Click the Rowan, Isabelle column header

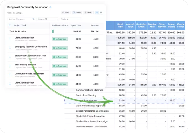click(x=171, y=25)
